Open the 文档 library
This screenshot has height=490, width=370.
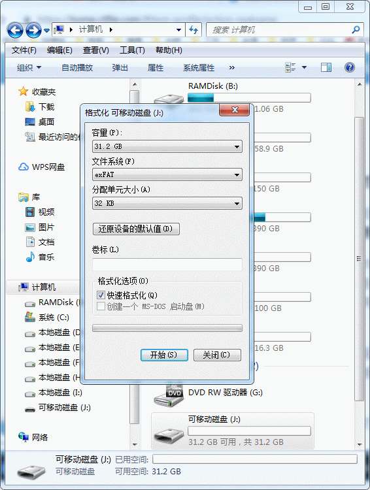tap(40, 242)
